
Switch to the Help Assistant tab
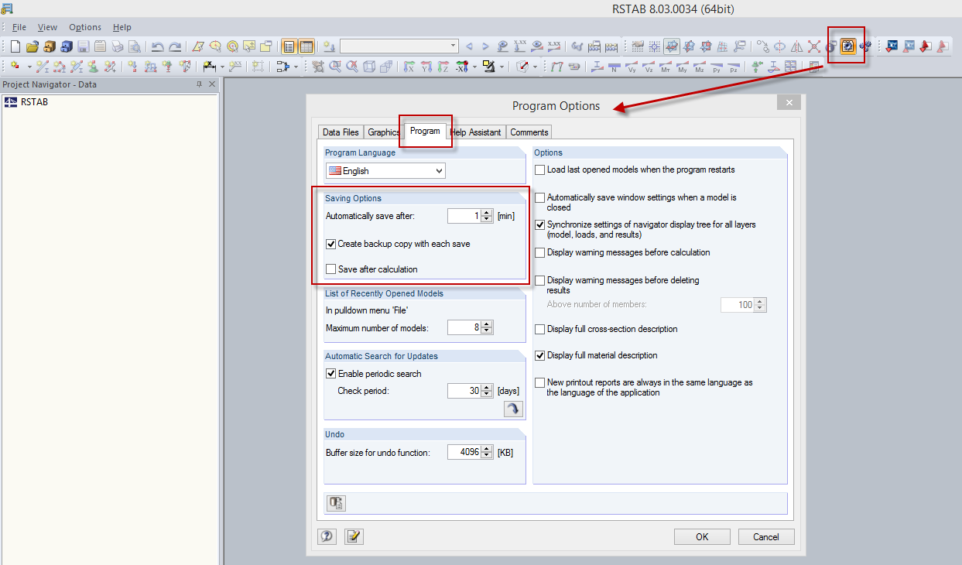[476, 132]
